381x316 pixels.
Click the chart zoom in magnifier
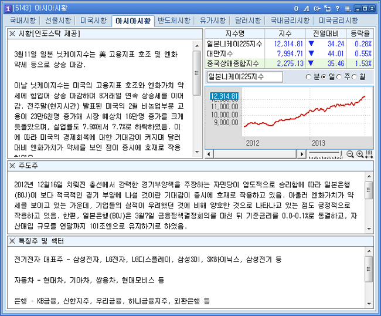tap(359, 154)
